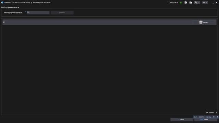The width and height of the screenshot is (219, 123).
Task: Minimize the terminal window
Action: click(213, 3)
